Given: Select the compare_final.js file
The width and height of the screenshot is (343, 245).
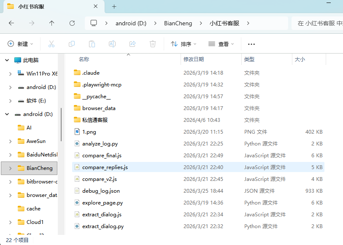Looking at the screenshot, I should [x=102, y=156].
